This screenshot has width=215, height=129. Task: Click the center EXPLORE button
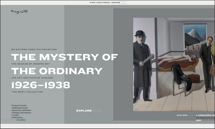coord(84,111)
